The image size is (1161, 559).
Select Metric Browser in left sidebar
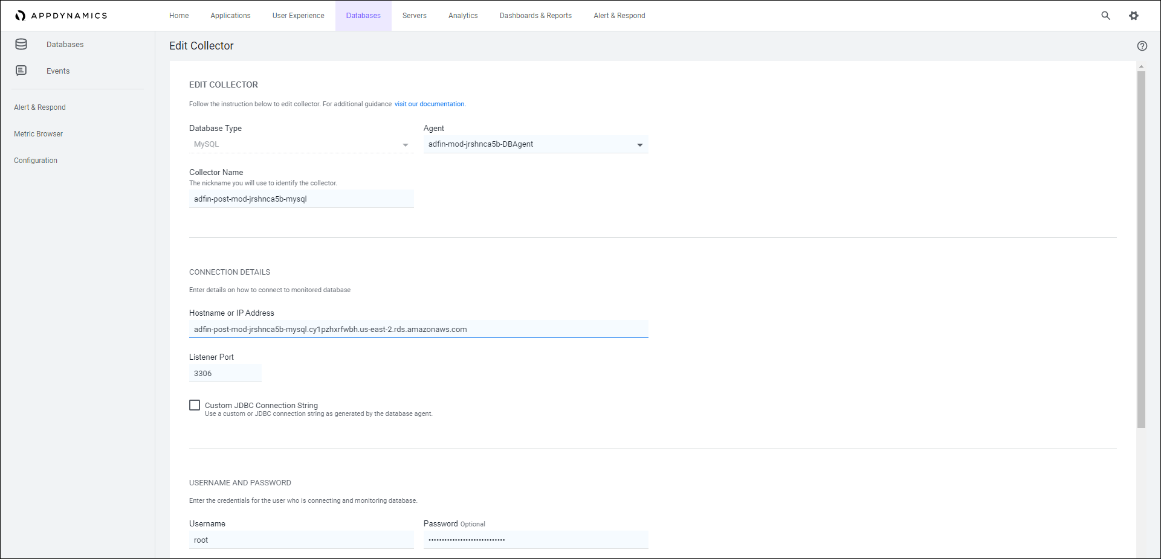tap(38, 134)
